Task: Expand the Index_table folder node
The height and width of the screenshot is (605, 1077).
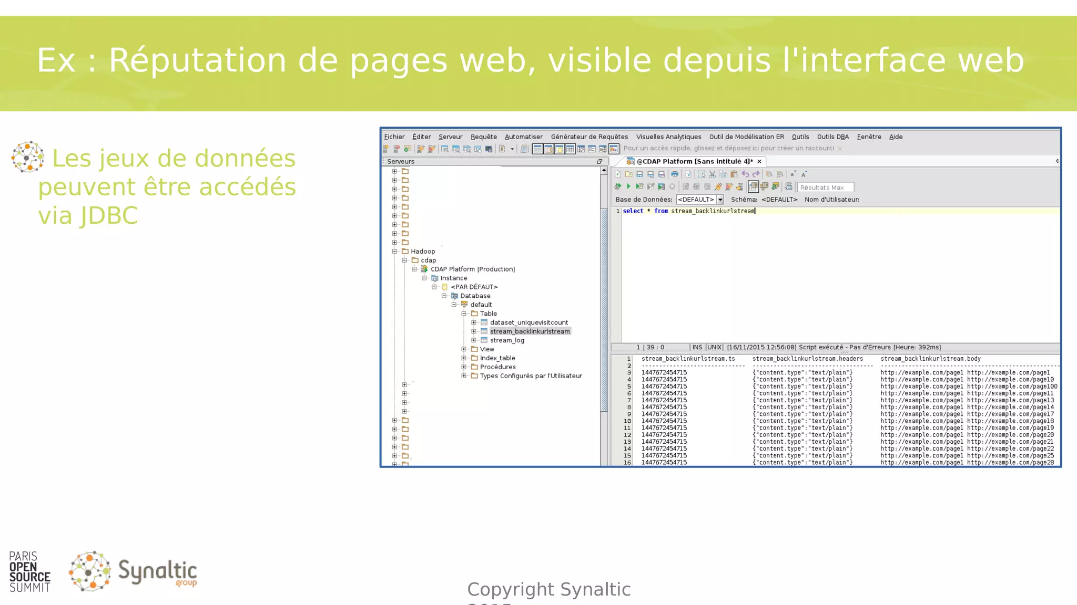Action: click(464, 358)
